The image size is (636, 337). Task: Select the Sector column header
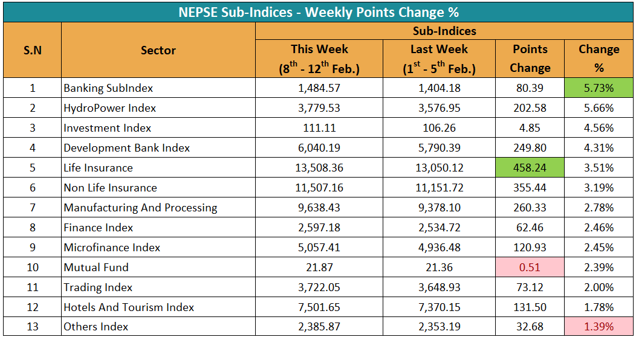coord(158,51)
